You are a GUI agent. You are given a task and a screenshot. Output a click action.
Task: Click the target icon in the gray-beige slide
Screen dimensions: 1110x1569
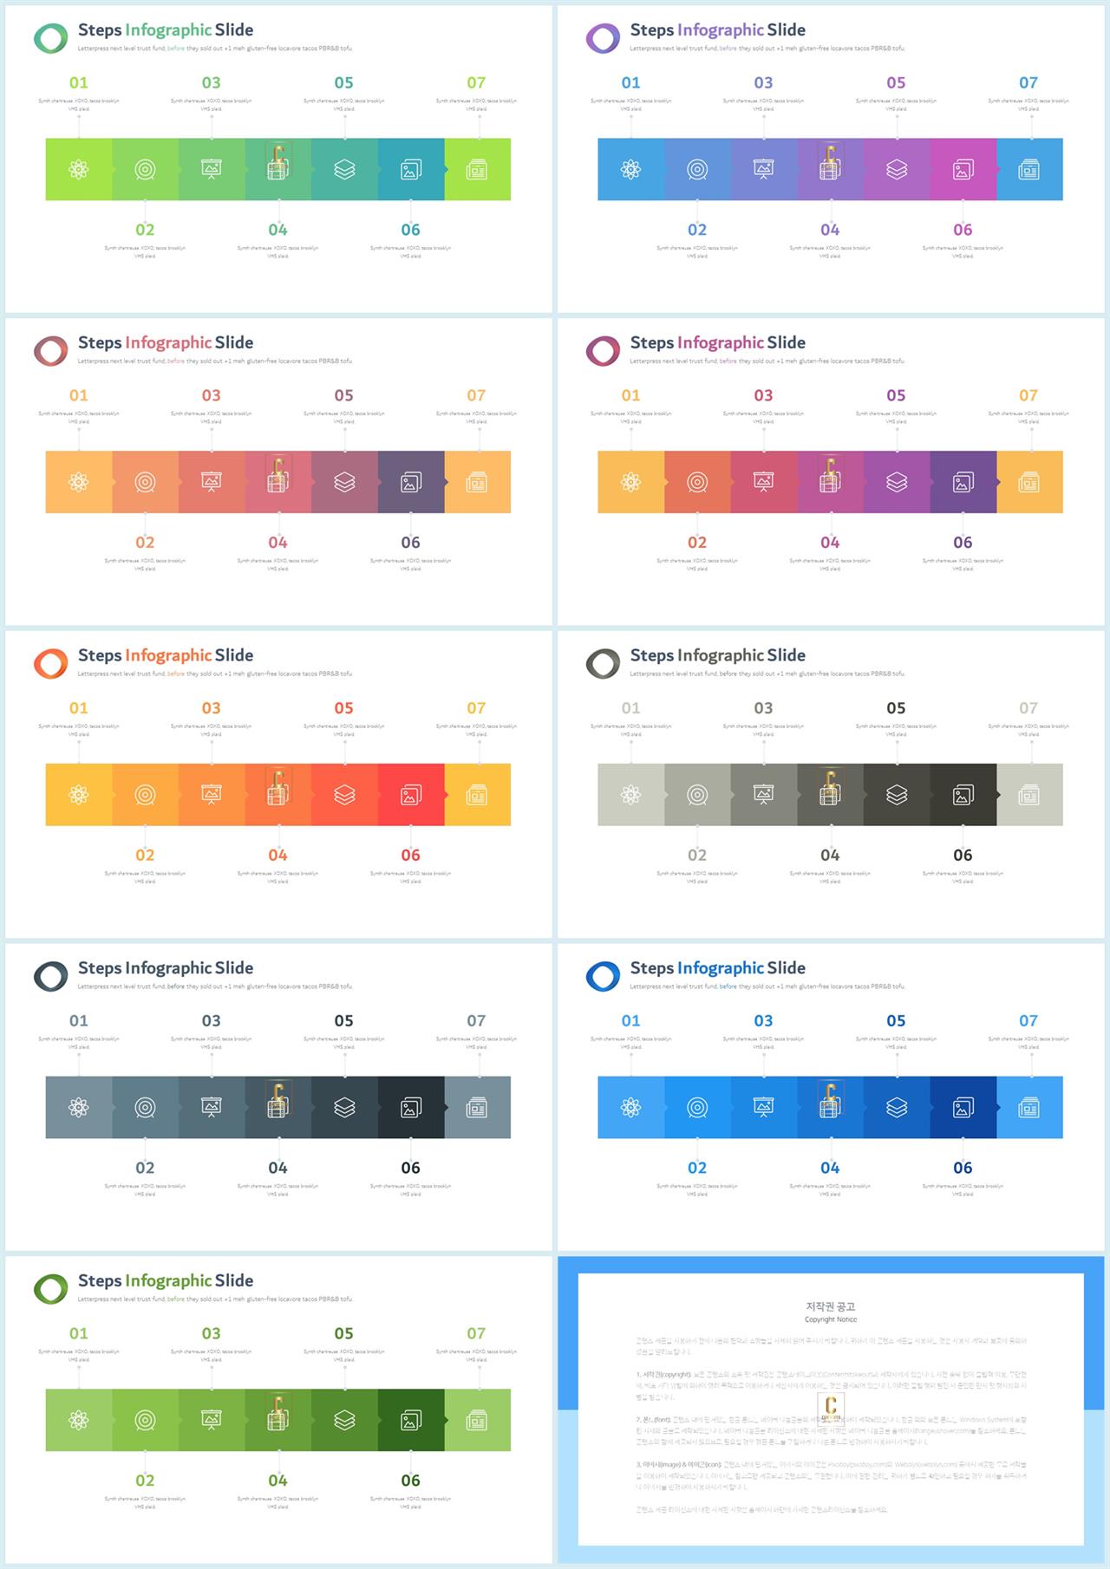click(697, 795)
